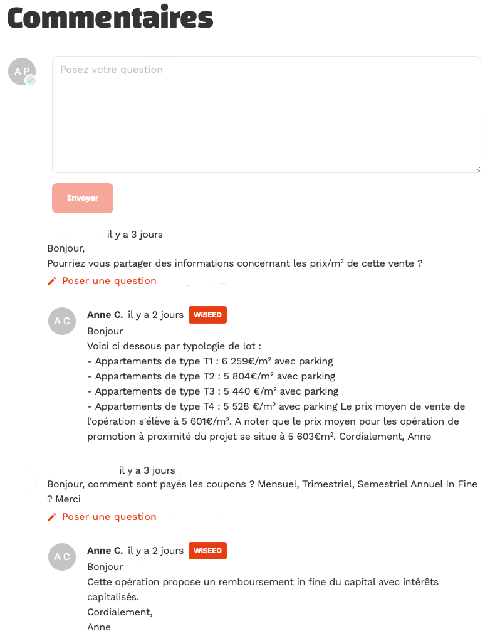Image resolution: width=490 pixels, height=641 pixels.
Task: Click the AC avatar beside the remboursement reply
Action: (x=62, y=557)
